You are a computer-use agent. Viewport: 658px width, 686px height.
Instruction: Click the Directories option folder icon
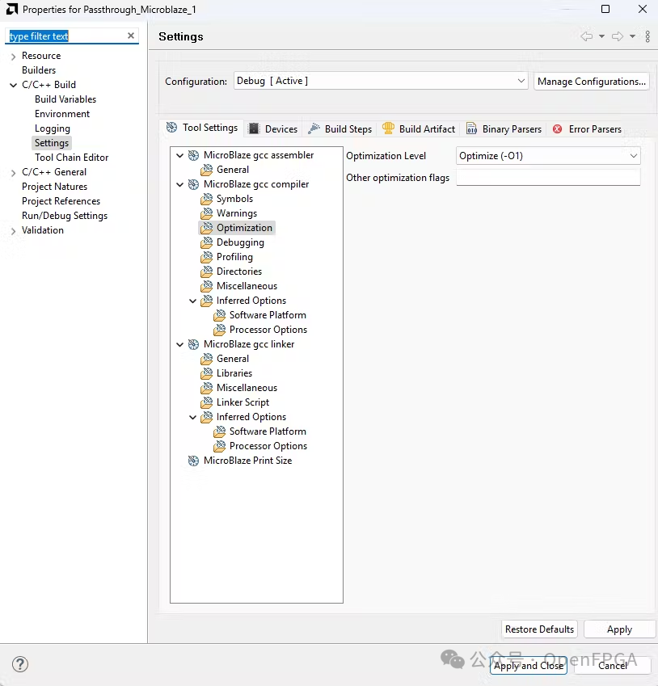[207, 271]
